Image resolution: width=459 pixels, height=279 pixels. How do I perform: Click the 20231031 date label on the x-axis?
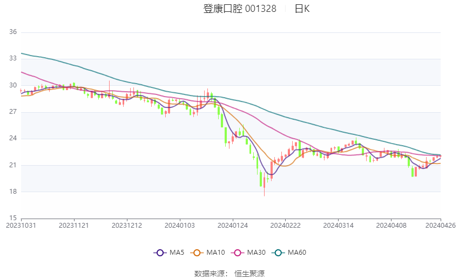pos(21,225)
